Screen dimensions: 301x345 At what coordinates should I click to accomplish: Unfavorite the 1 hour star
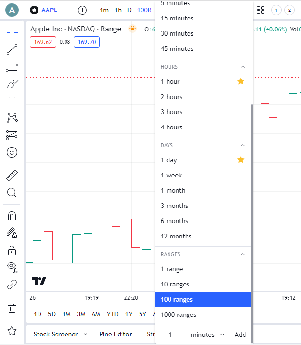pyautogui.click(x=241, y=81)
